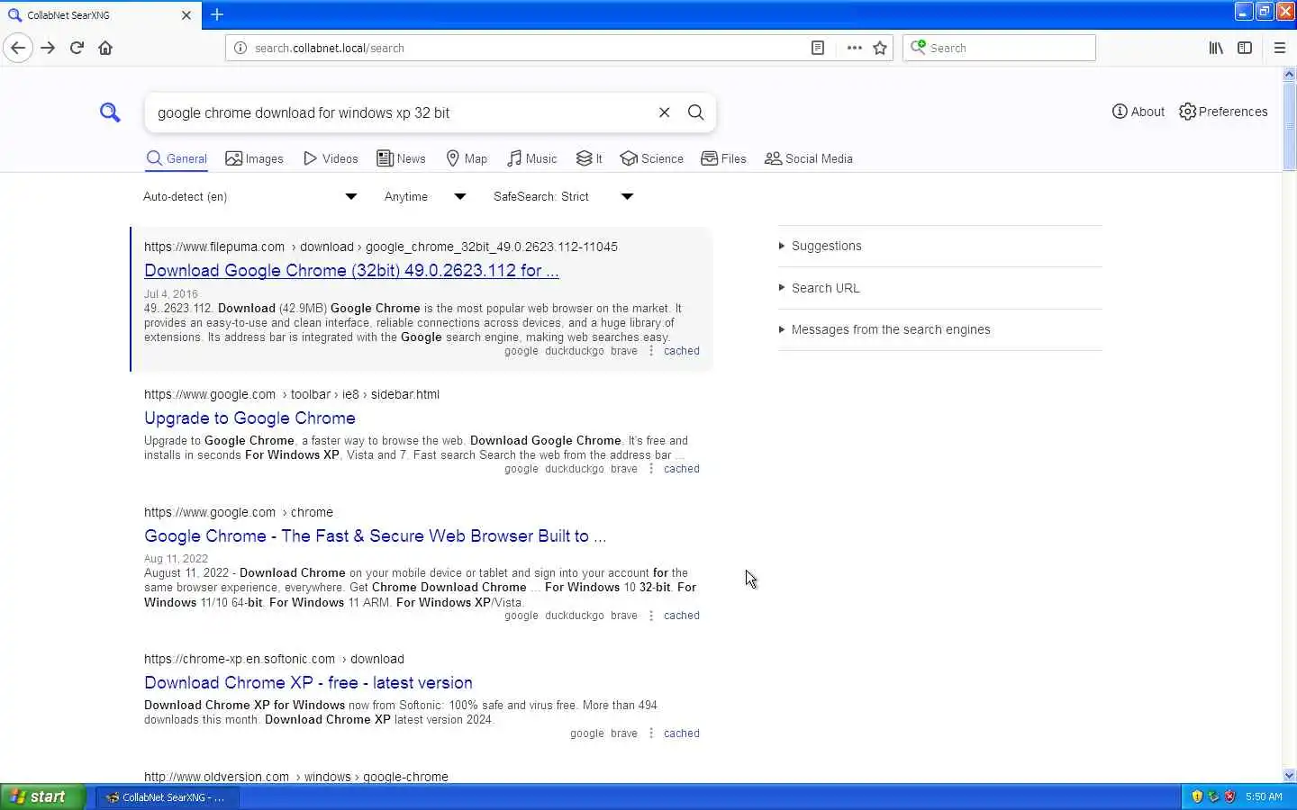Open Upgrade to Google Chrome result
Image resolution: width=1297 pixels, height=810 pixels.
click(249, 418)
